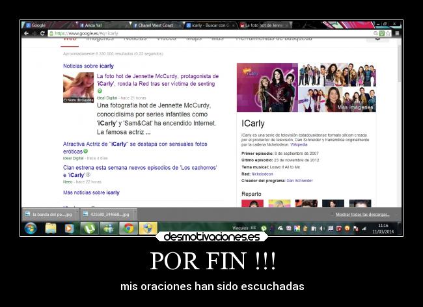Switch to Chrome on the taskbar

pyautogui.click(x=128, y=228)
